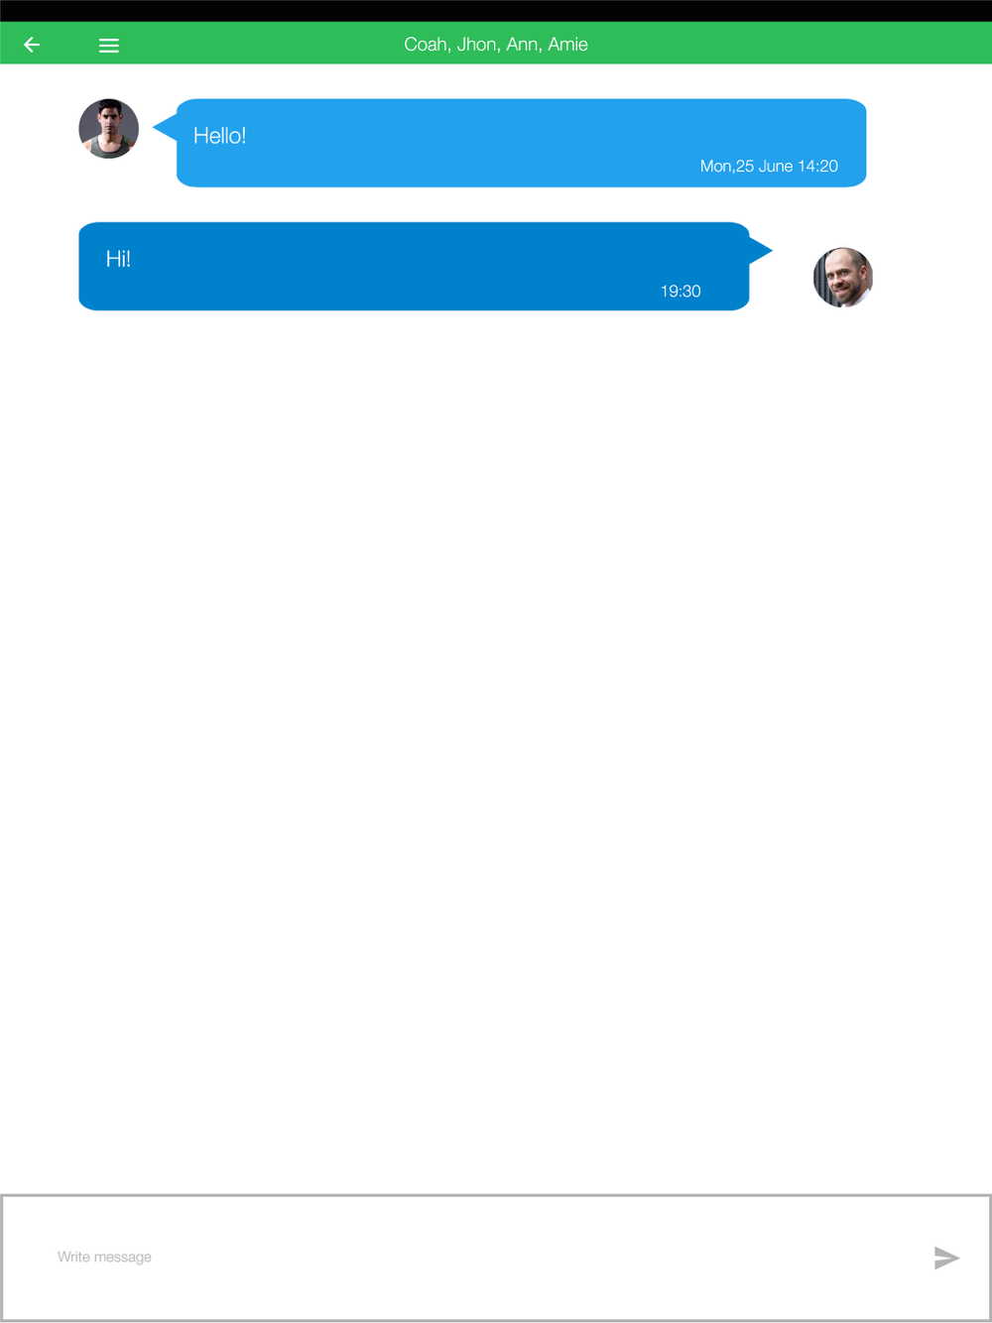
Task: Click the Hello! message text
Action: click(x=219, y=136)
